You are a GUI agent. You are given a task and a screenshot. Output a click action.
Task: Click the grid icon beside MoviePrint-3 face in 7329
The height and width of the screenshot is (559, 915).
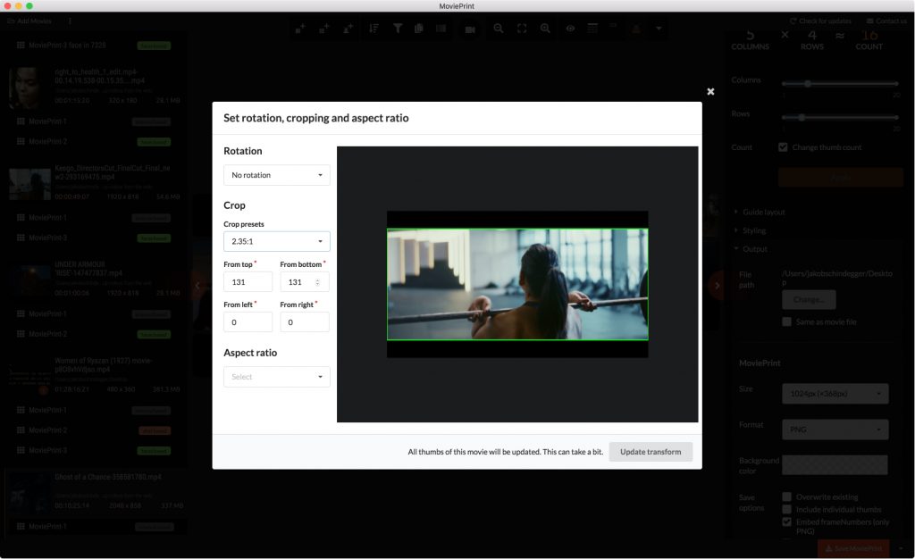(21, 46)
